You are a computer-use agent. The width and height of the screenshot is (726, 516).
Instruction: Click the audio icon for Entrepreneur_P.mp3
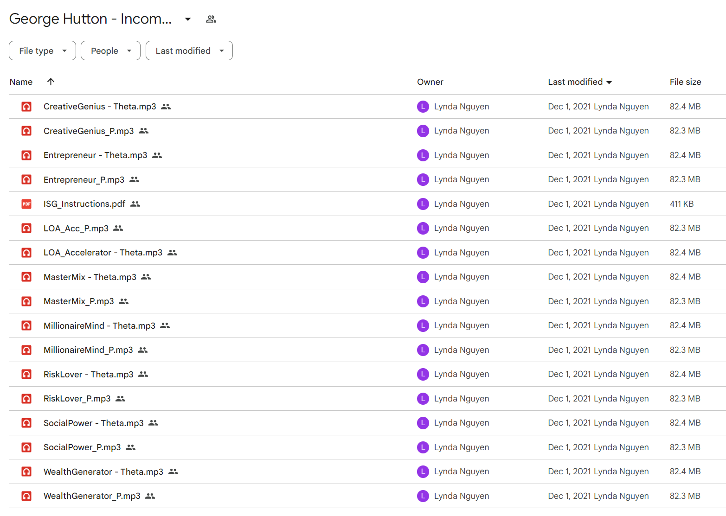tap(26, 179)
